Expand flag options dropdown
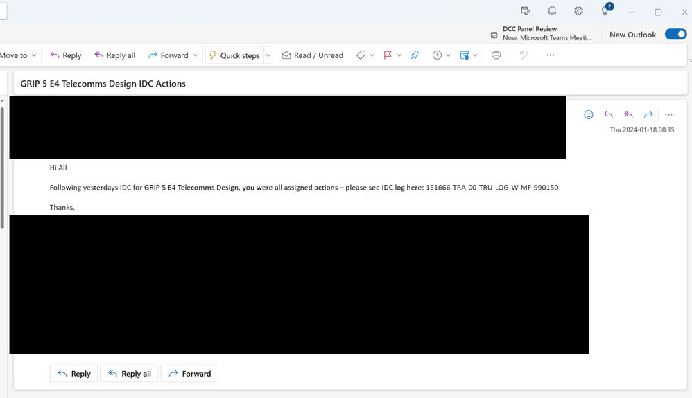692x398 pixels. (x=399, y=55)
